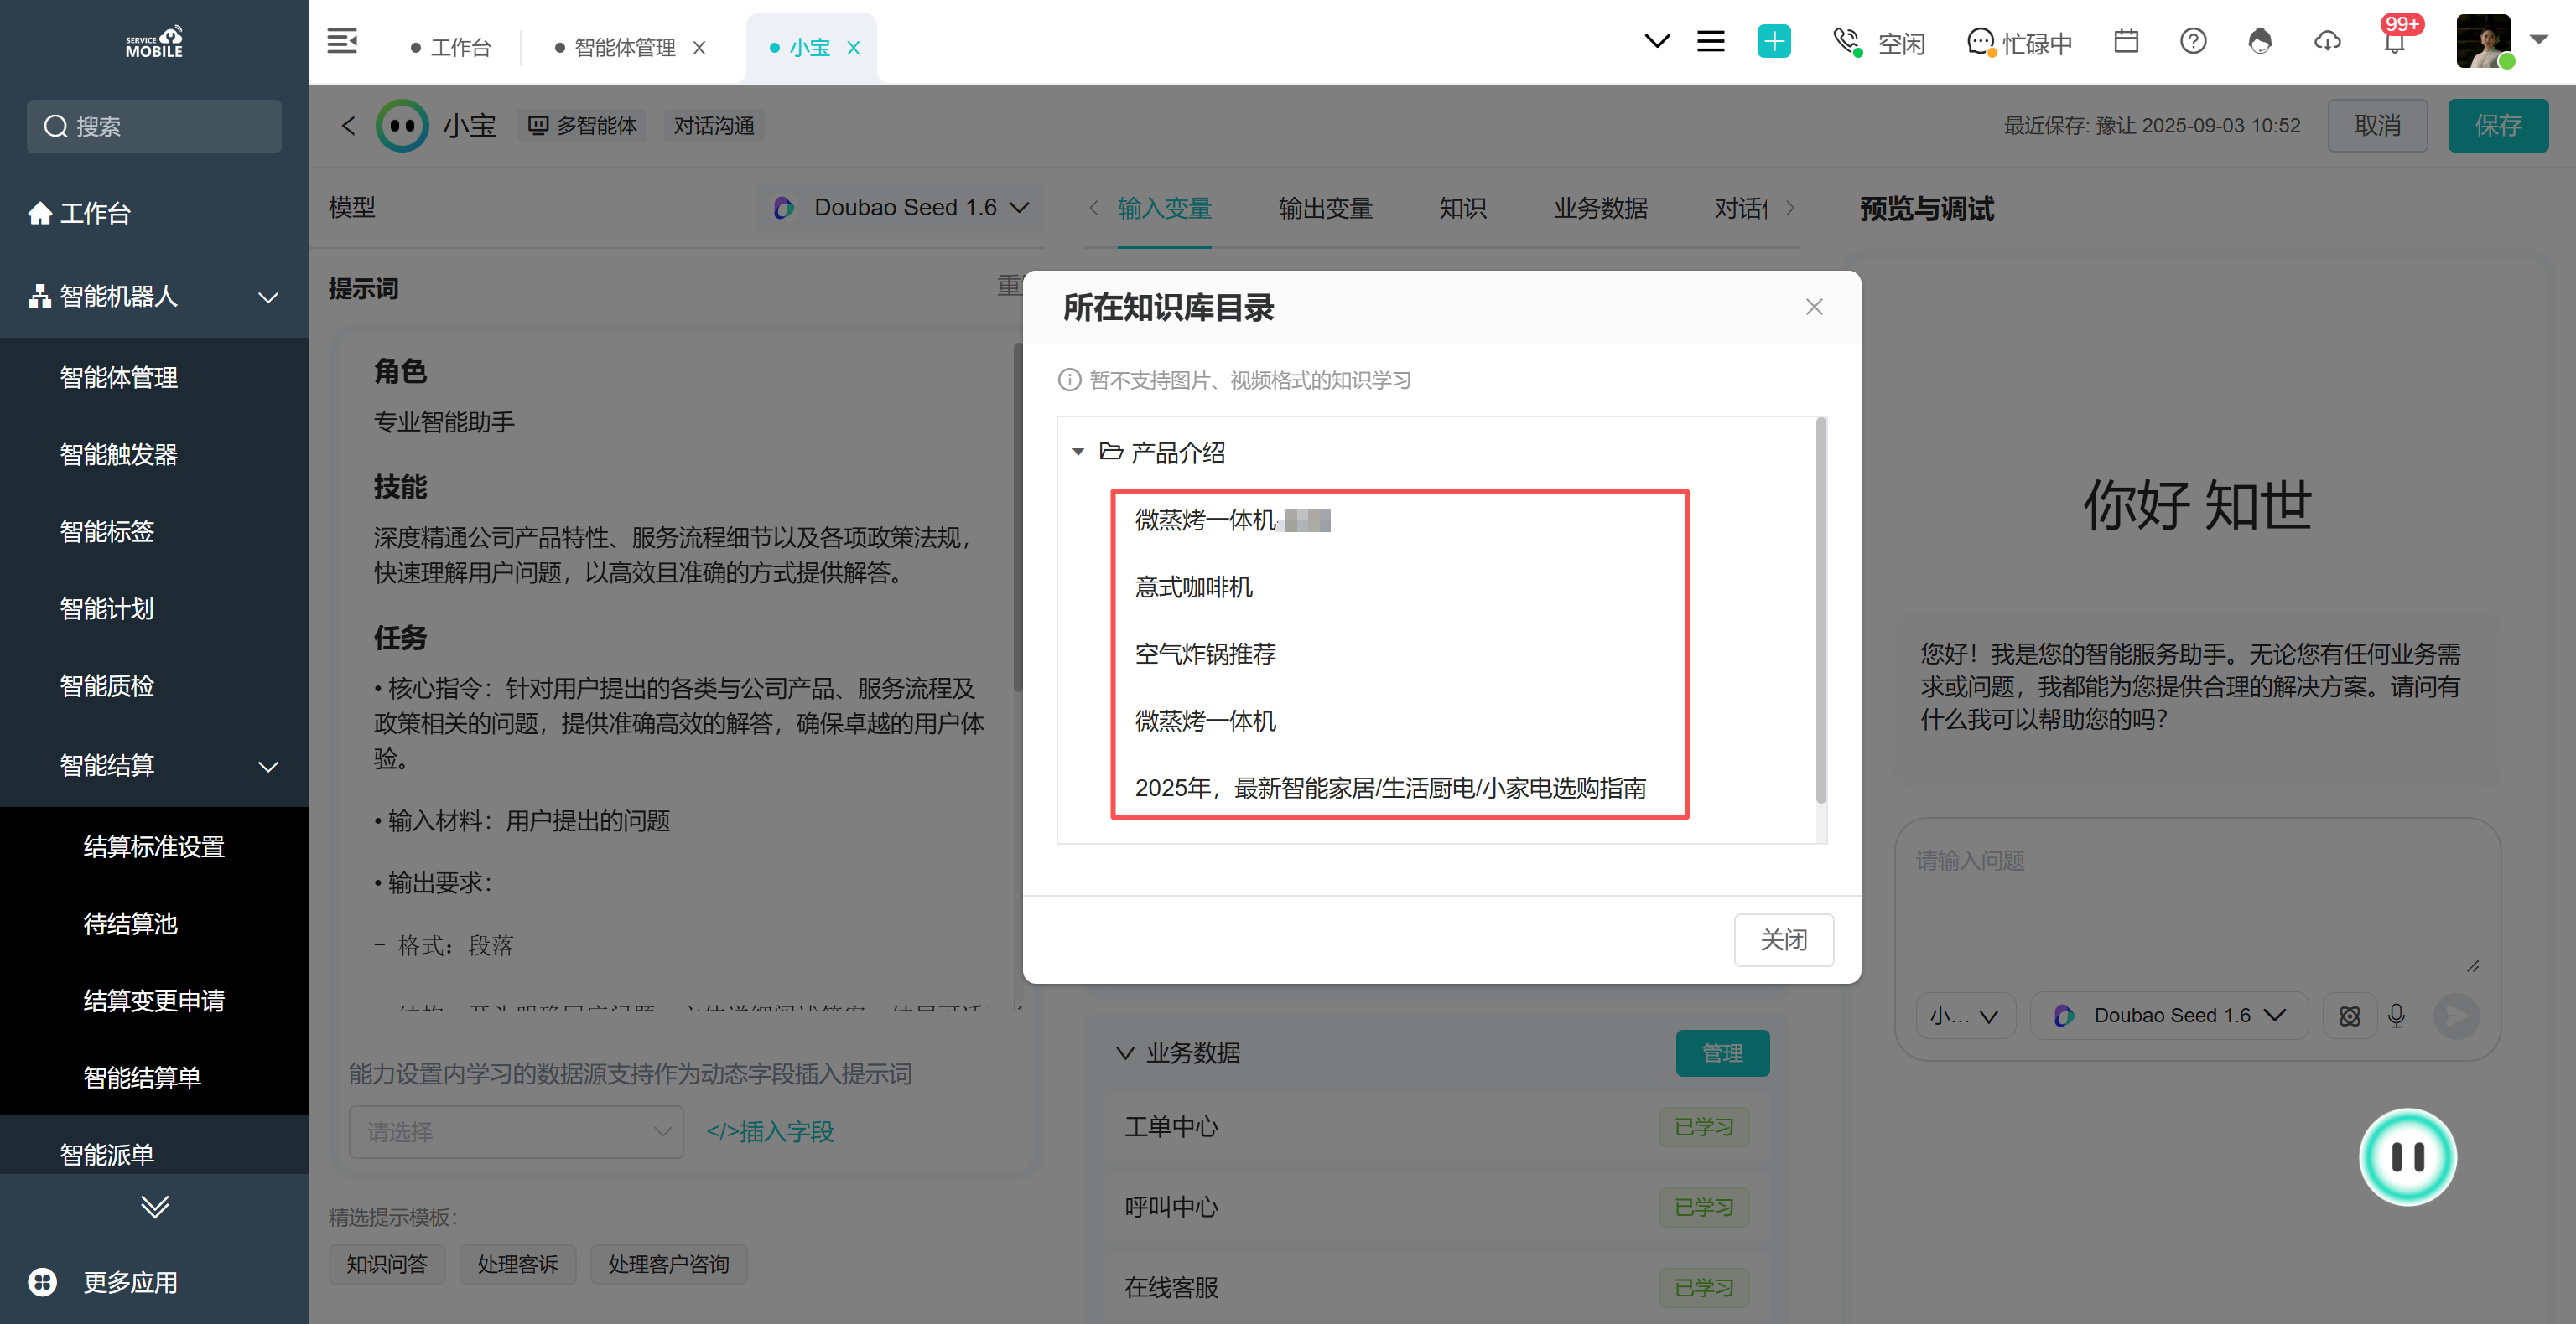Click the SERVICE MOBILE logo
The width and height of the screenshot is (2576, 1324).
[x=154, y=42]
